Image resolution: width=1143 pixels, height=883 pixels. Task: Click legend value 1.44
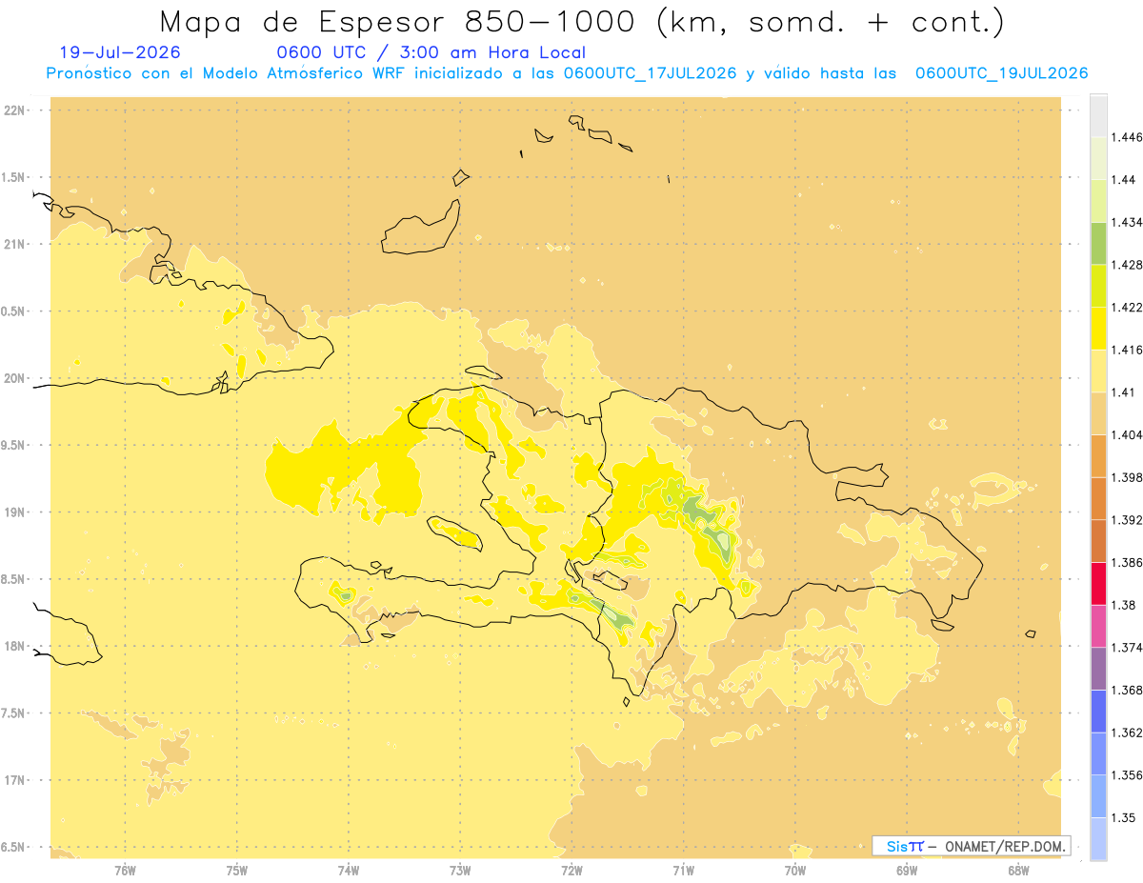pyautogui.click(x=1122, y=180)
